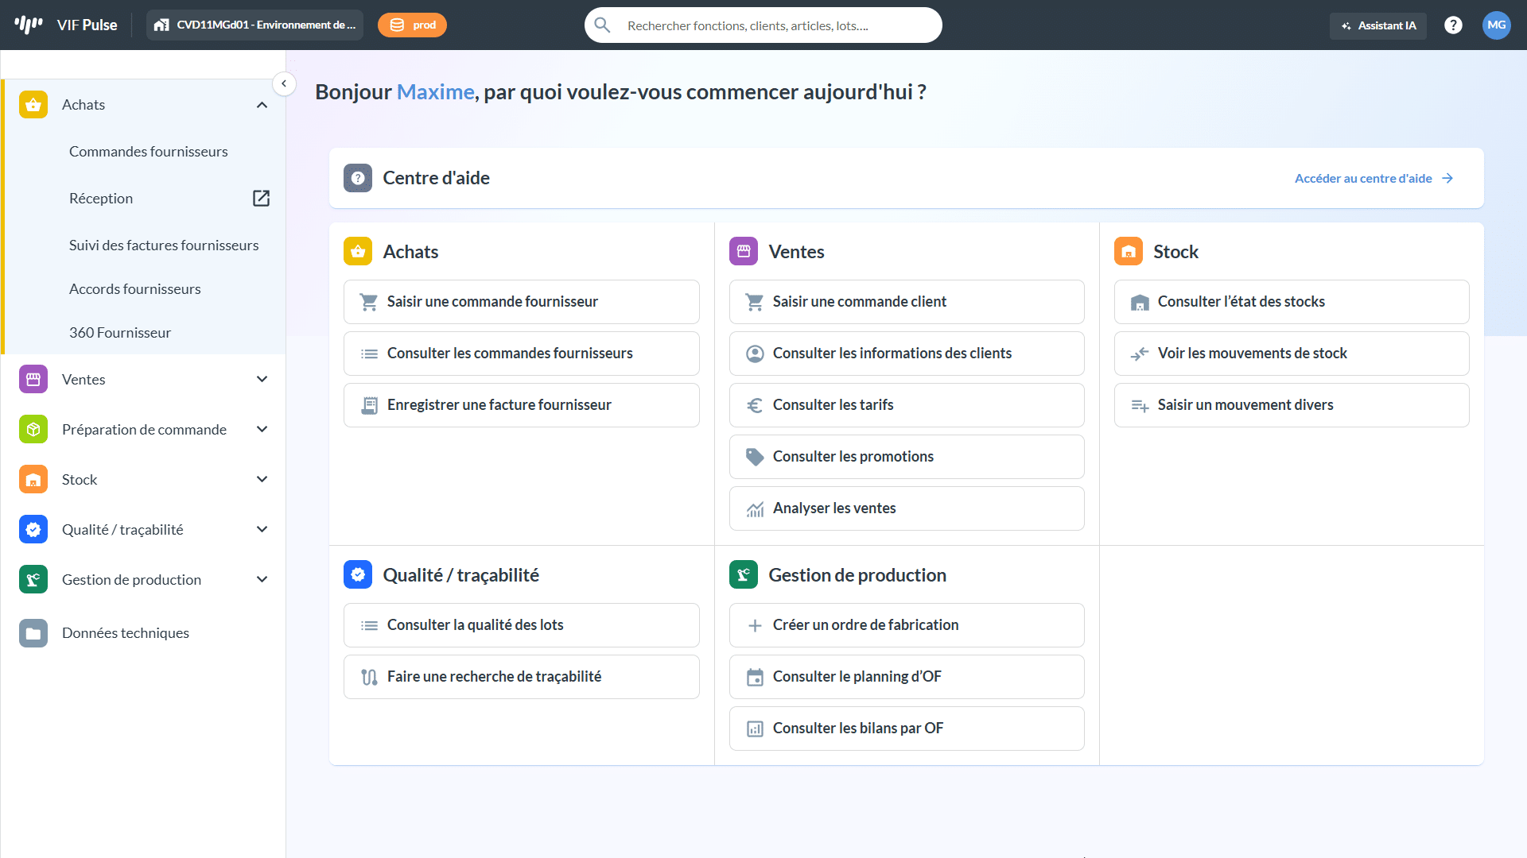The width and height of the screenshot is (1527, 858).
Task: Click the Stock warehouse icon in sidebar
Action: point(33,480)
